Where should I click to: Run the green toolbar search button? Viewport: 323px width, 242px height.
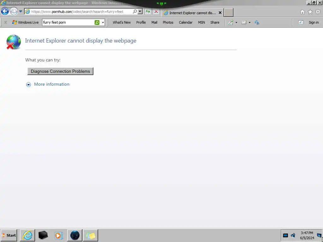[x=97, y=22]
